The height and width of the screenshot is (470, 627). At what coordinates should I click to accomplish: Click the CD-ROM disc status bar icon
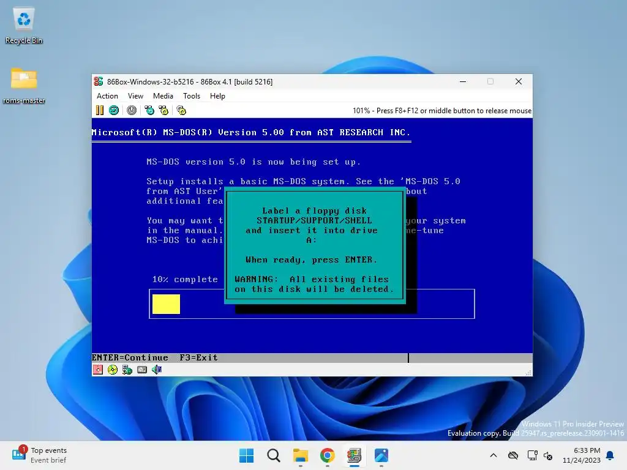(113, 370)
